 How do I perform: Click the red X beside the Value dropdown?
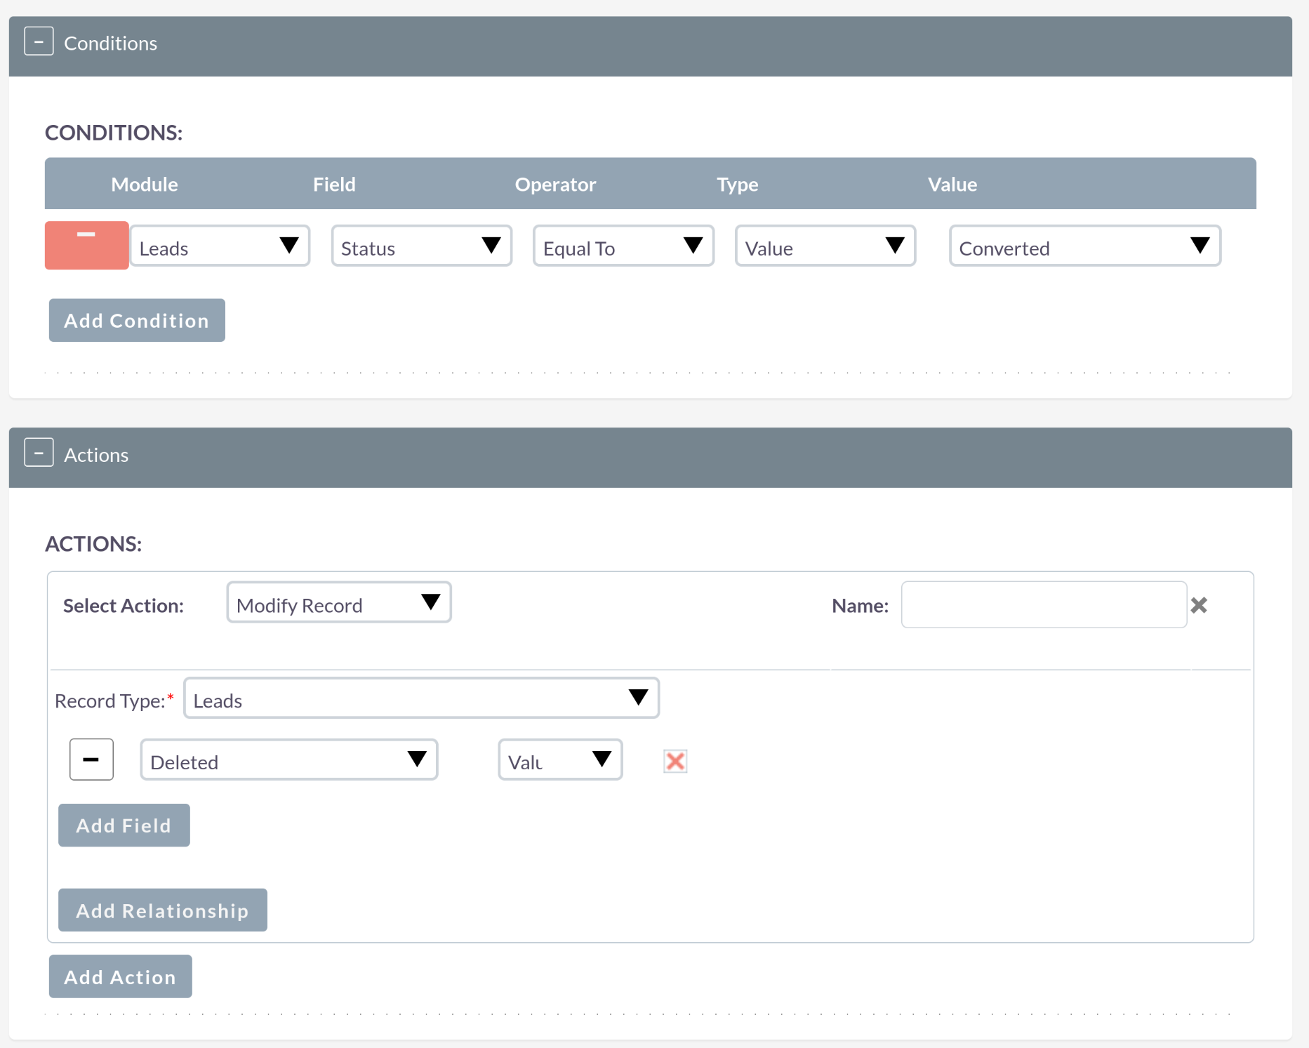click(675, 761)
